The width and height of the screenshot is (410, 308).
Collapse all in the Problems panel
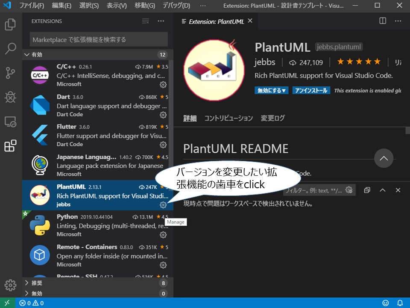pos(367,190)
